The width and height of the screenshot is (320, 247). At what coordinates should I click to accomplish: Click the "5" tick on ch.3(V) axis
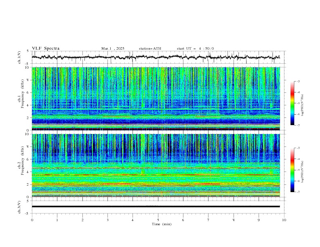point(28,201)
